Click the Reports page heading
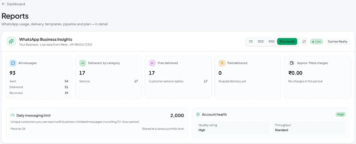 [15, 16]
